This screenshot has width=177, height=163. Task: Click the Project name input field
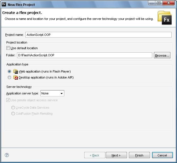pos(98,35)
